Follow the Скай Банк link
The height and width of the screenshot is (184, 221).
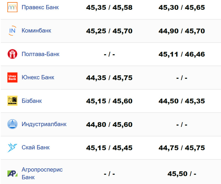point(36,148)
